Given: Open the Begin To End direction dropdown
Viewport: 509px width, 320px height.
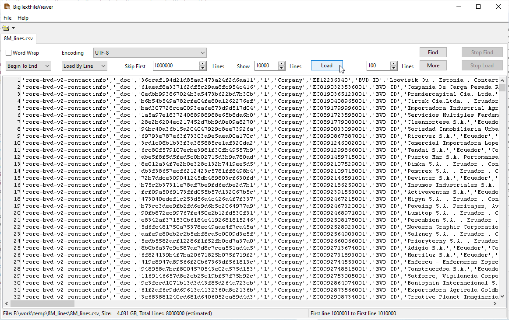Looking at the screenshot, I should click(28, 66).
